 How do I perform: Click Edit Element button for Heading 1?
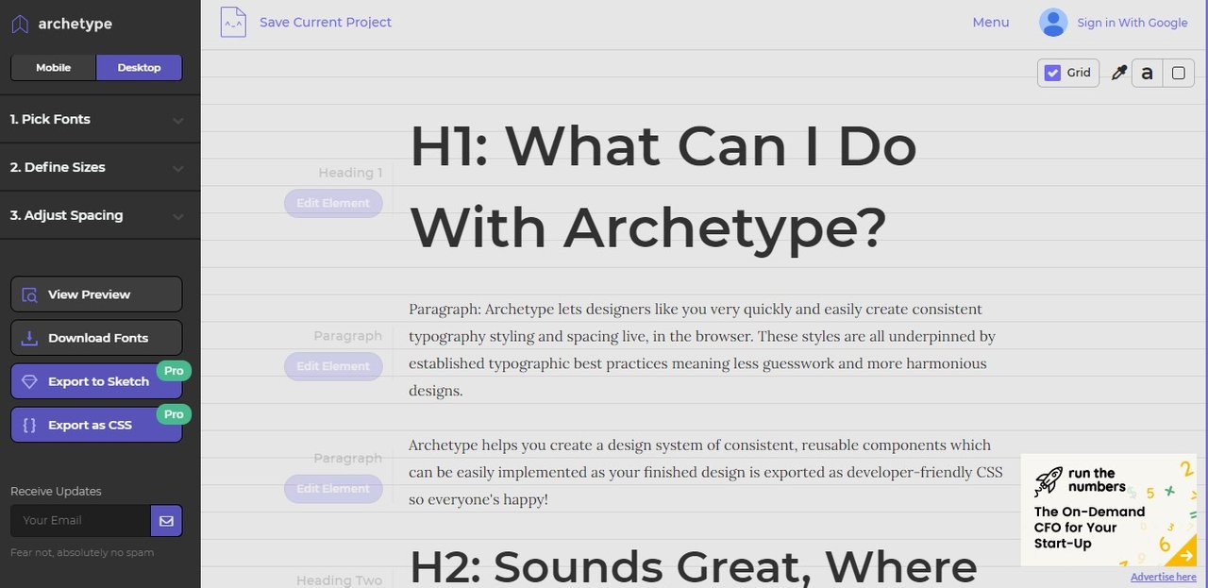(x=333, y=203)
